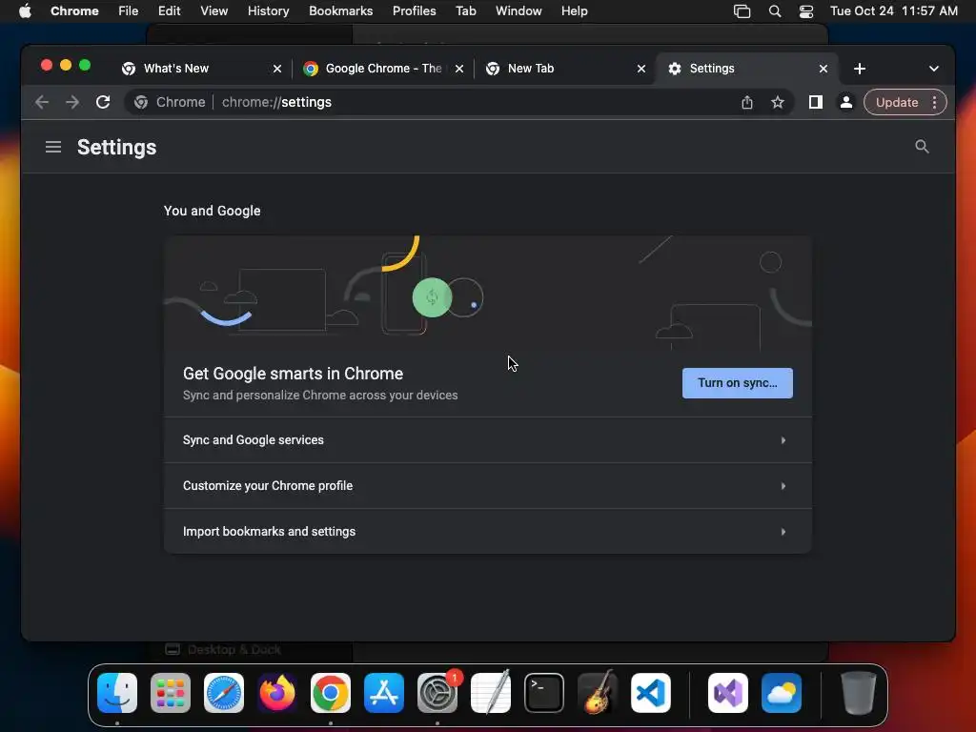
Task: Go forward with the forward arrow
Action: click(x=72, y=102)
